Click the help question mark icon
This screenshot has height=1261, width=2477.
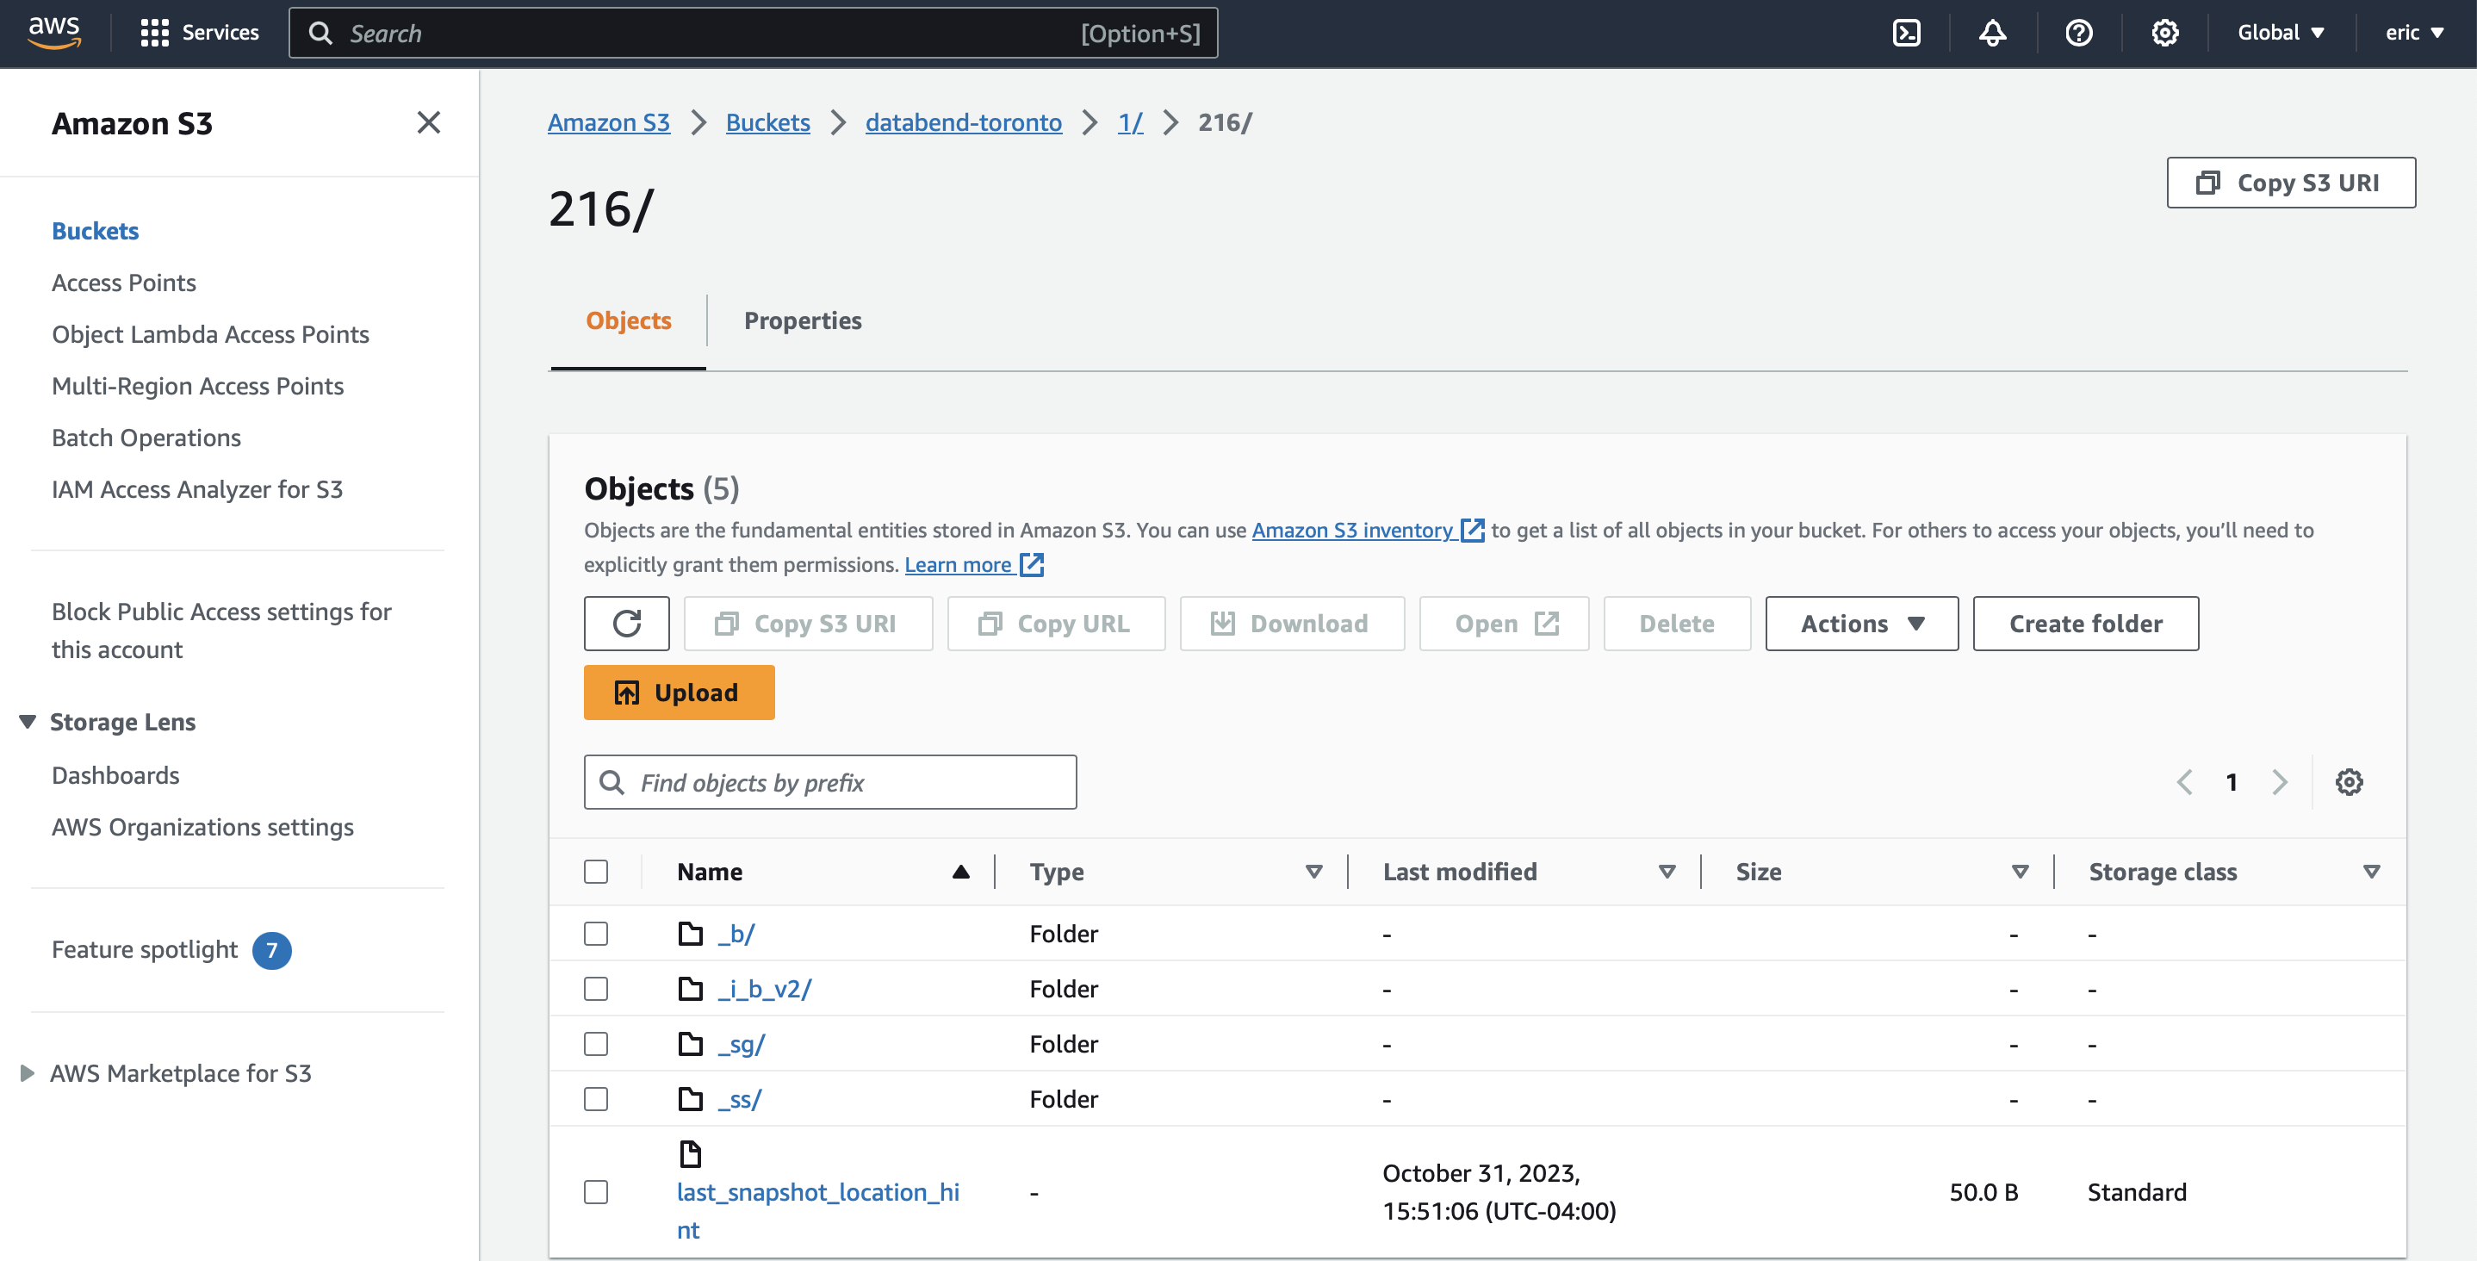(2079, 33)
